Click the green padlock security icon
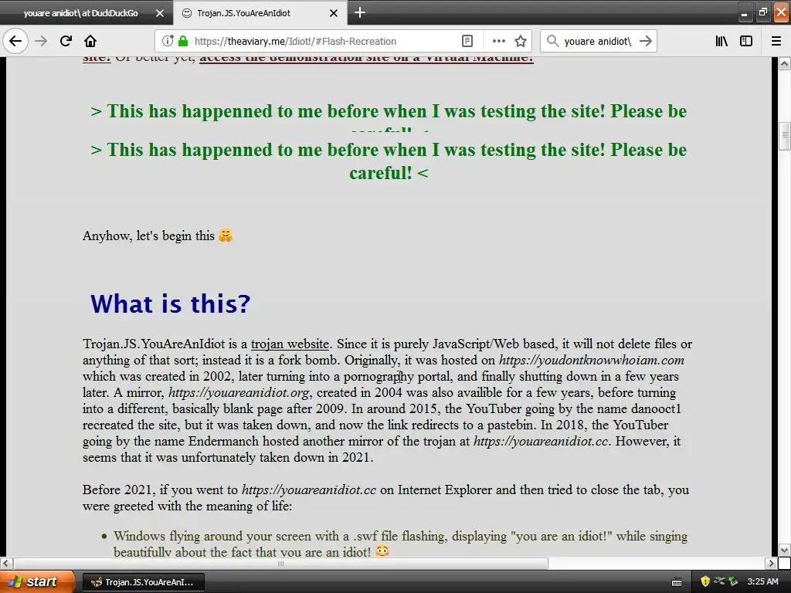The width and height of the screenshot is (791, 593). click(183, 41)
